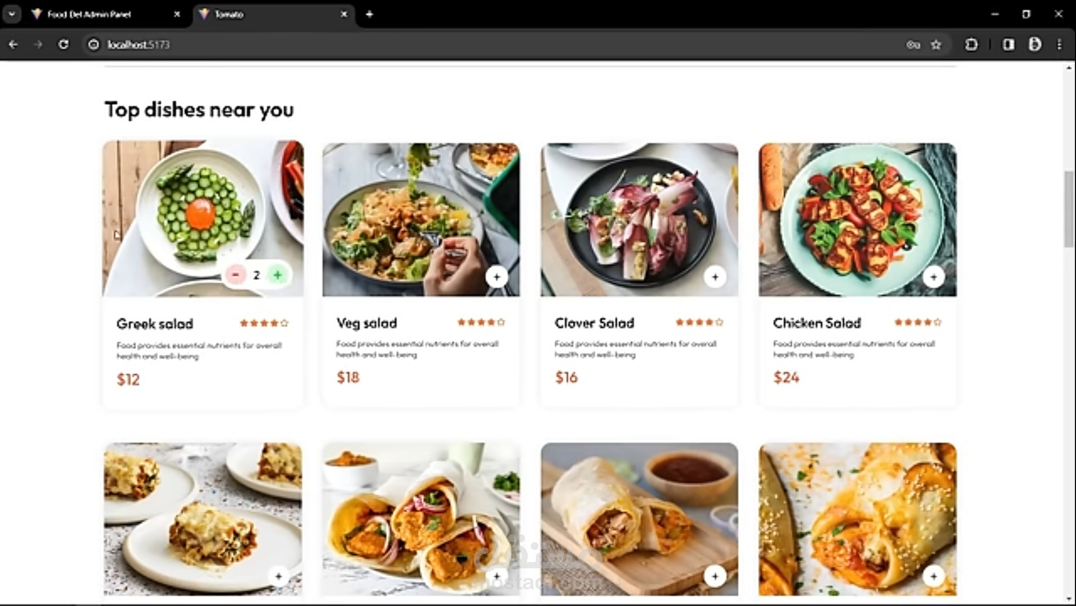Open the Chicken Salad dish image
This screenshot has height=606, width=1076.
(857, 219)
